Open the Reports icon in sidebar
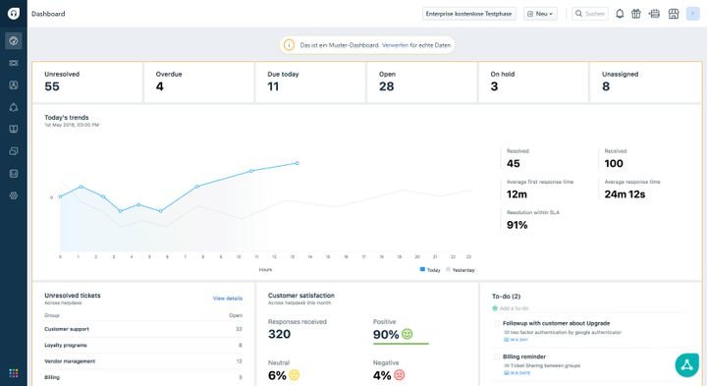This screenshot has width=707, height=386. click(x=14, y=173)
